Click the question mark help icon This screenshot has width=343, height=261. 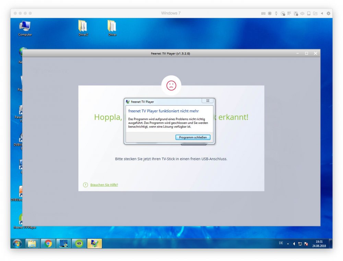[85, 185]
